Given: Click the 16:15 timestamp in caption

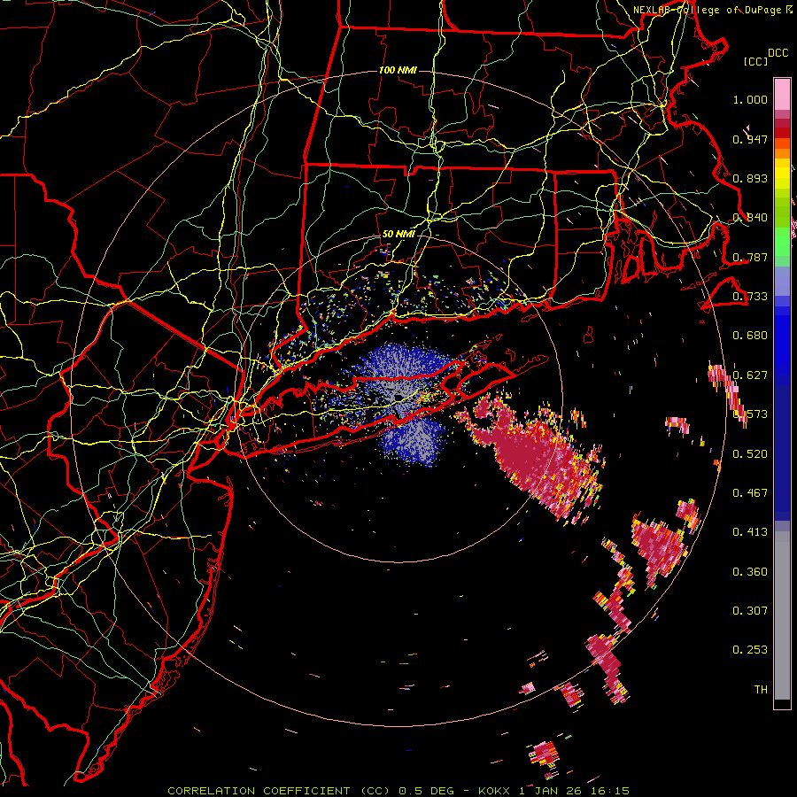Looking at the screenshot, I should tap(612, 791).
